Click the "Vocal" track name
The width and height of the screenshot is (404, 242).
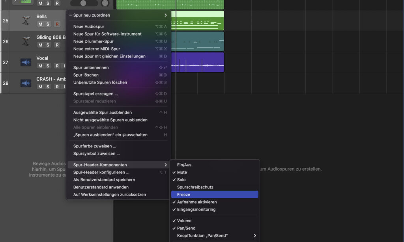pyautogui.click(x=42, y=58)
